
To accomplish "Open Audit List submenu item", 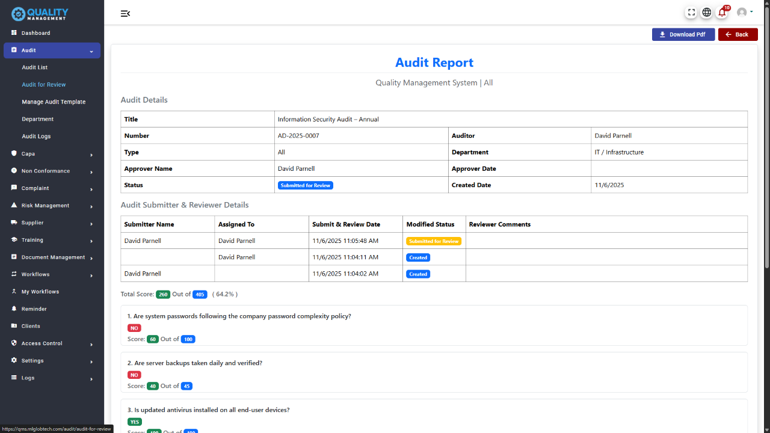I will pos(34,67).
